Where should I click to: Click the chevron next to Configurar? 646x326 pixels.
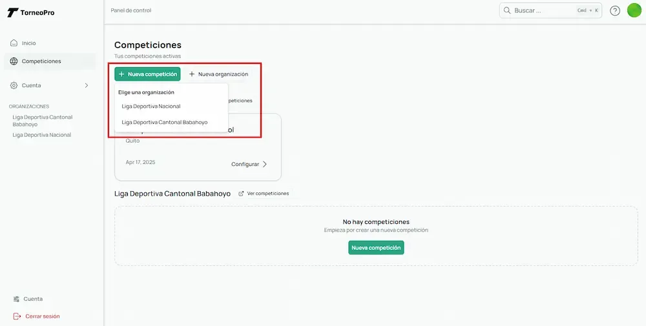(x=264, y=164)
